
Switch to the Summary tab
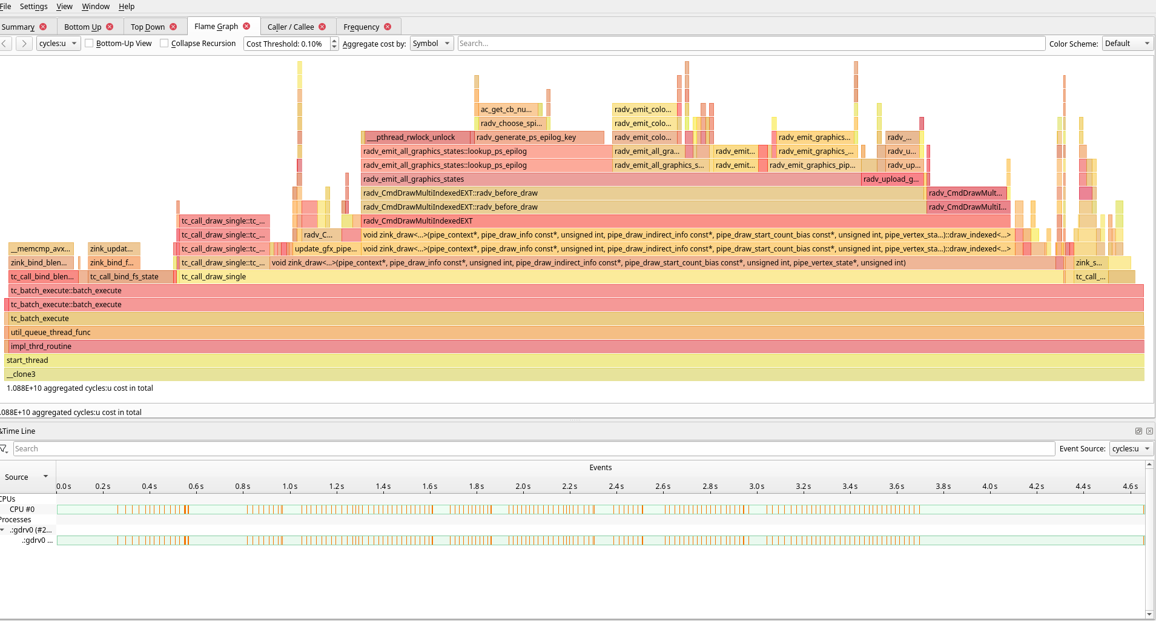pyautogui.click(x=18, y=27)
